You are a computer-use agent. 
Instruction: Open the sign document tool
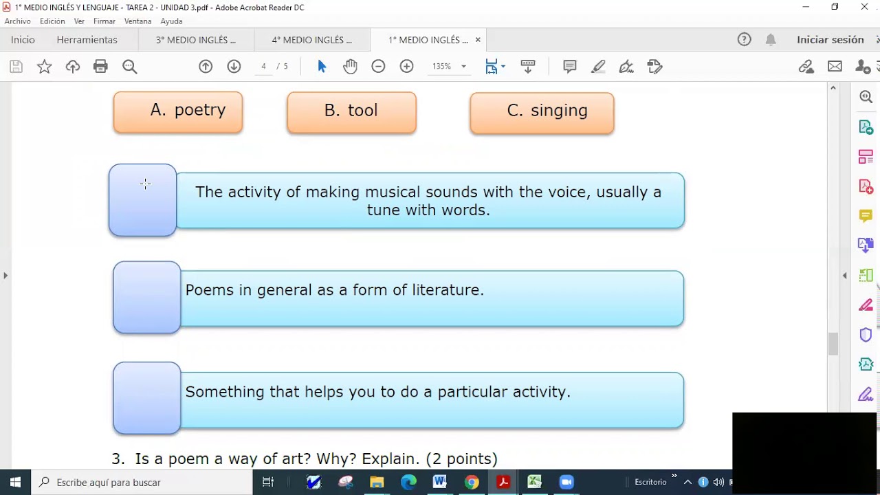626,67
